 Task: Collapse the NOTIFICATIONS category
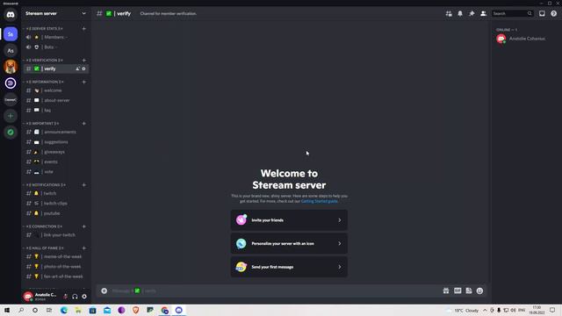45,185
